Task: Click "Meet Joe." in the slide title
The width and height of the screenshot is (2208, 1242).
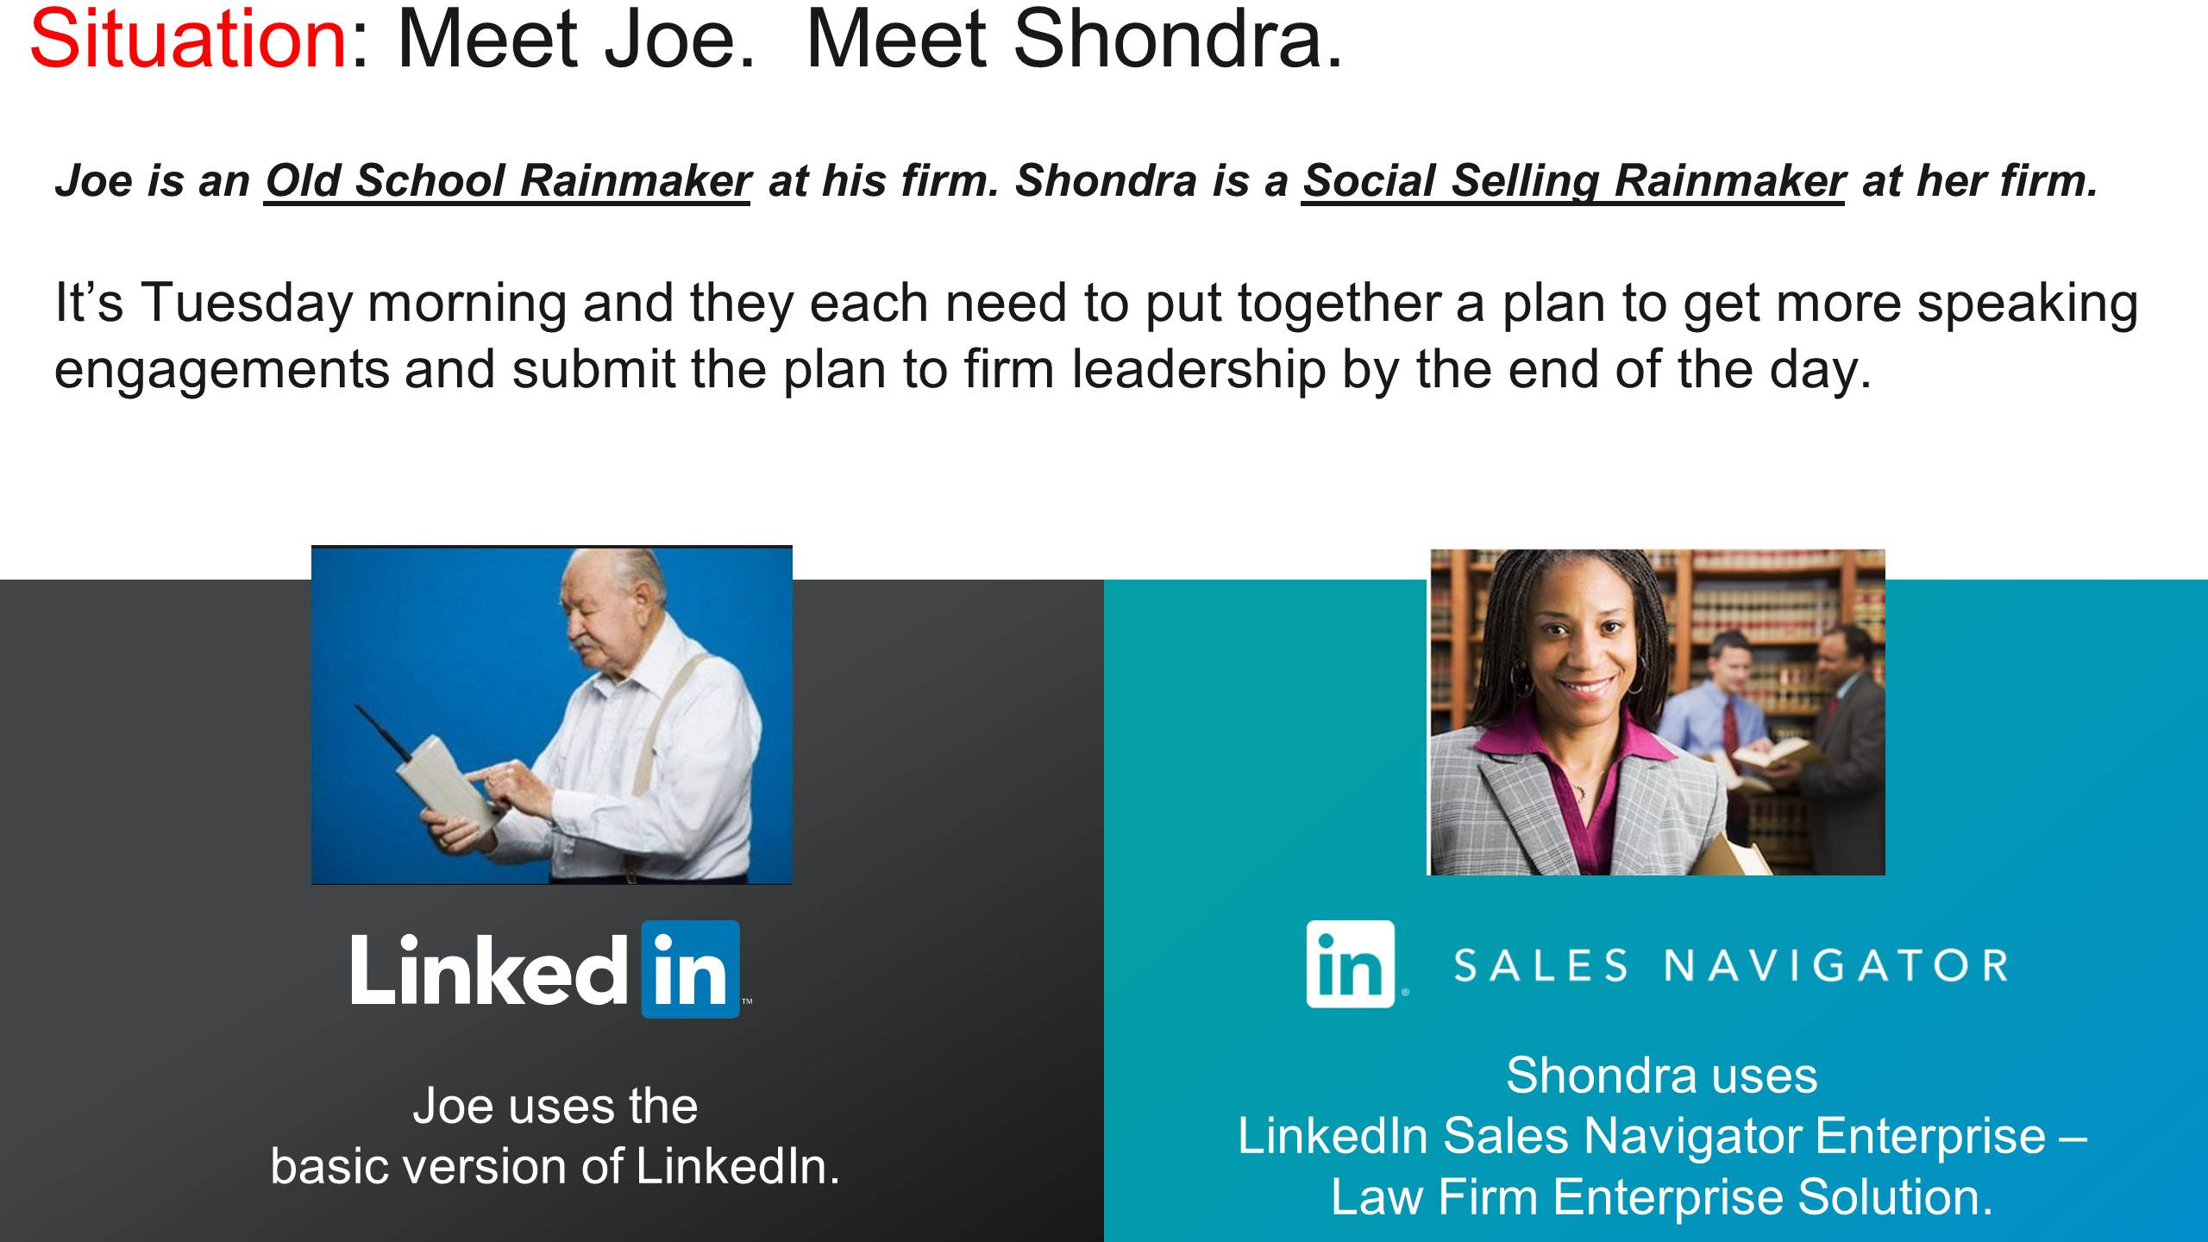Action: coord(576,39)
